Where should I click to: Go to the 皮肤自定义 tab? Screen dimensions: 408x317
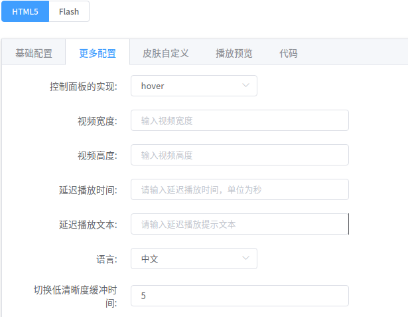click(165, 53)
